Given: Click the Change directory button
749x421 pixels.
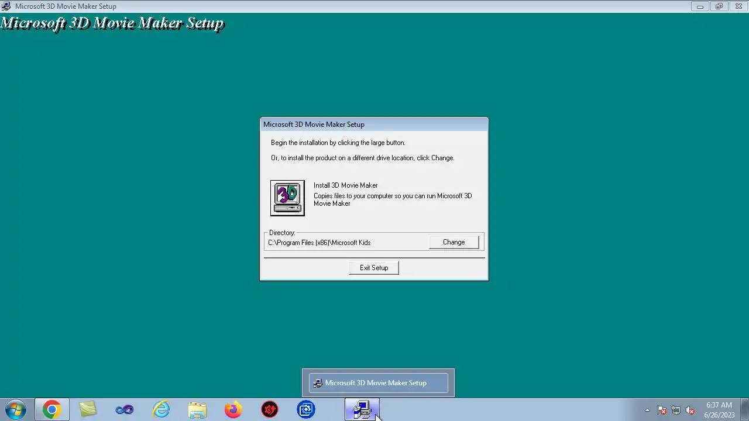Looking at the screenshot, I should pyautogui.click(x=453, y=242).
